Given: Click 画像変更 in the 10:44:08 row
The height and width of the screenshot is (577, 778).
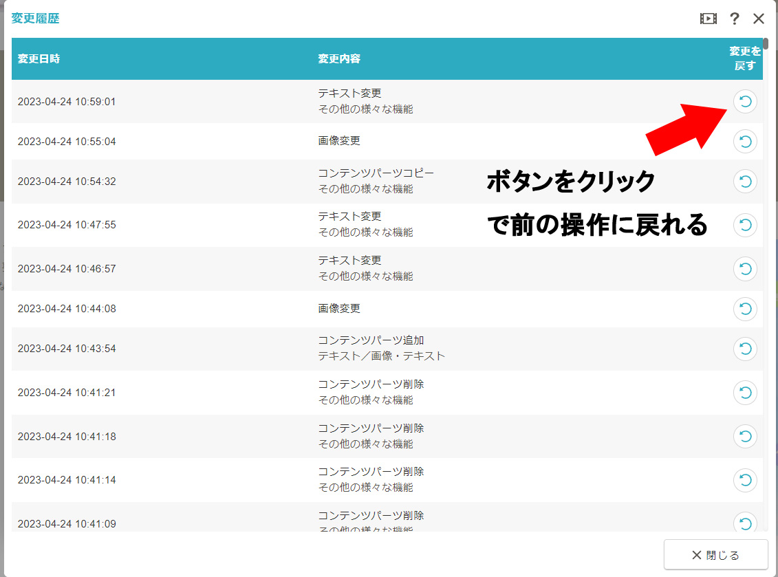Looking at the screenshot, I should coord(339,309).
